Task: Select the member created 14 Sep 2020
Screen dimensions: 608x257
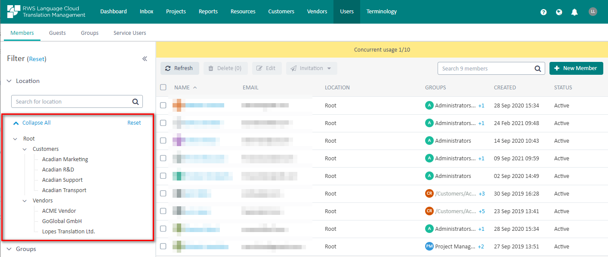Action: click(x=163, y=141)
